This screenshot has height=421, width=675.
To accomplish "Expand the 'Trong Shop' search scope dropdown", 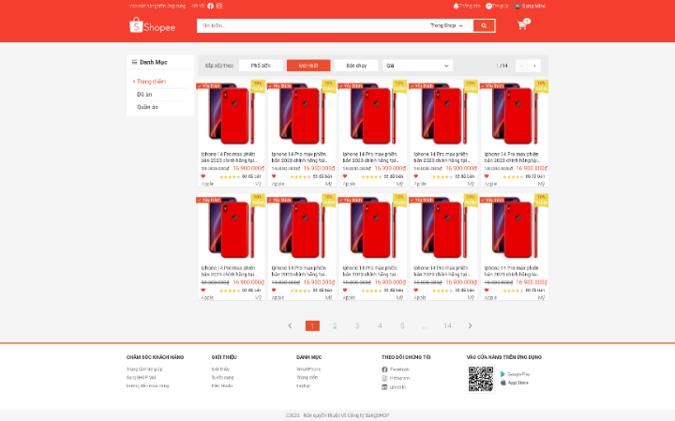I will click(x=446, y=25).
